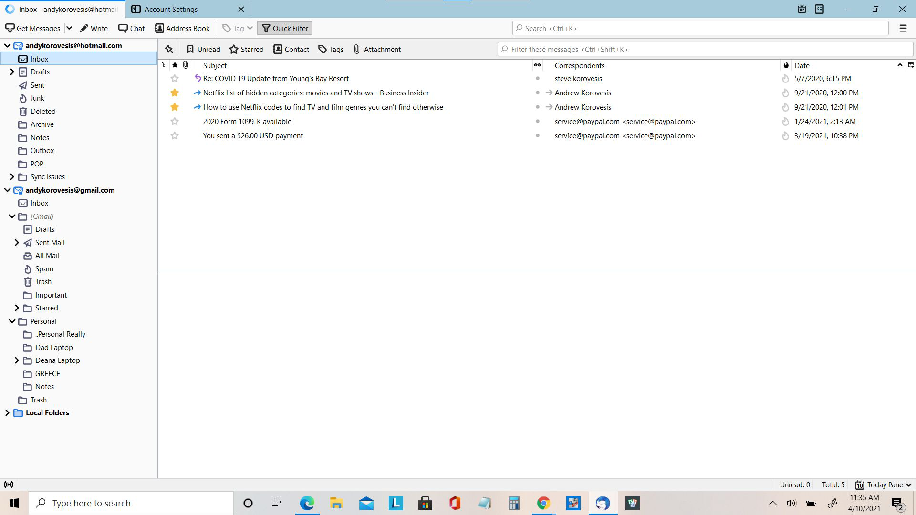916x515 pixels.
Task: Star the 2020 Form 1099-K message
Action: (x=175, y=122)
